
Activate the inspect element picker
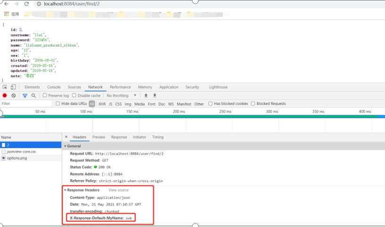pyautogui.click(x=5, y=87)
